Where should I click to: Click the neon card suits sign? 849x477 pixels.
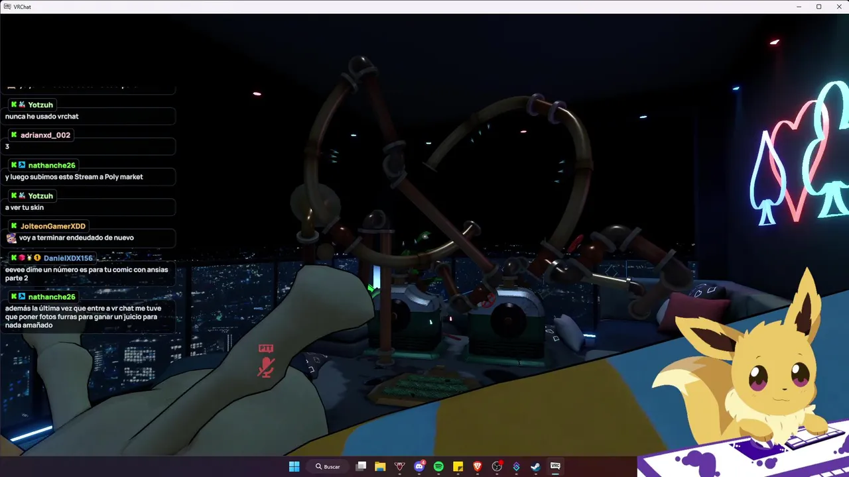pos(799,154)
